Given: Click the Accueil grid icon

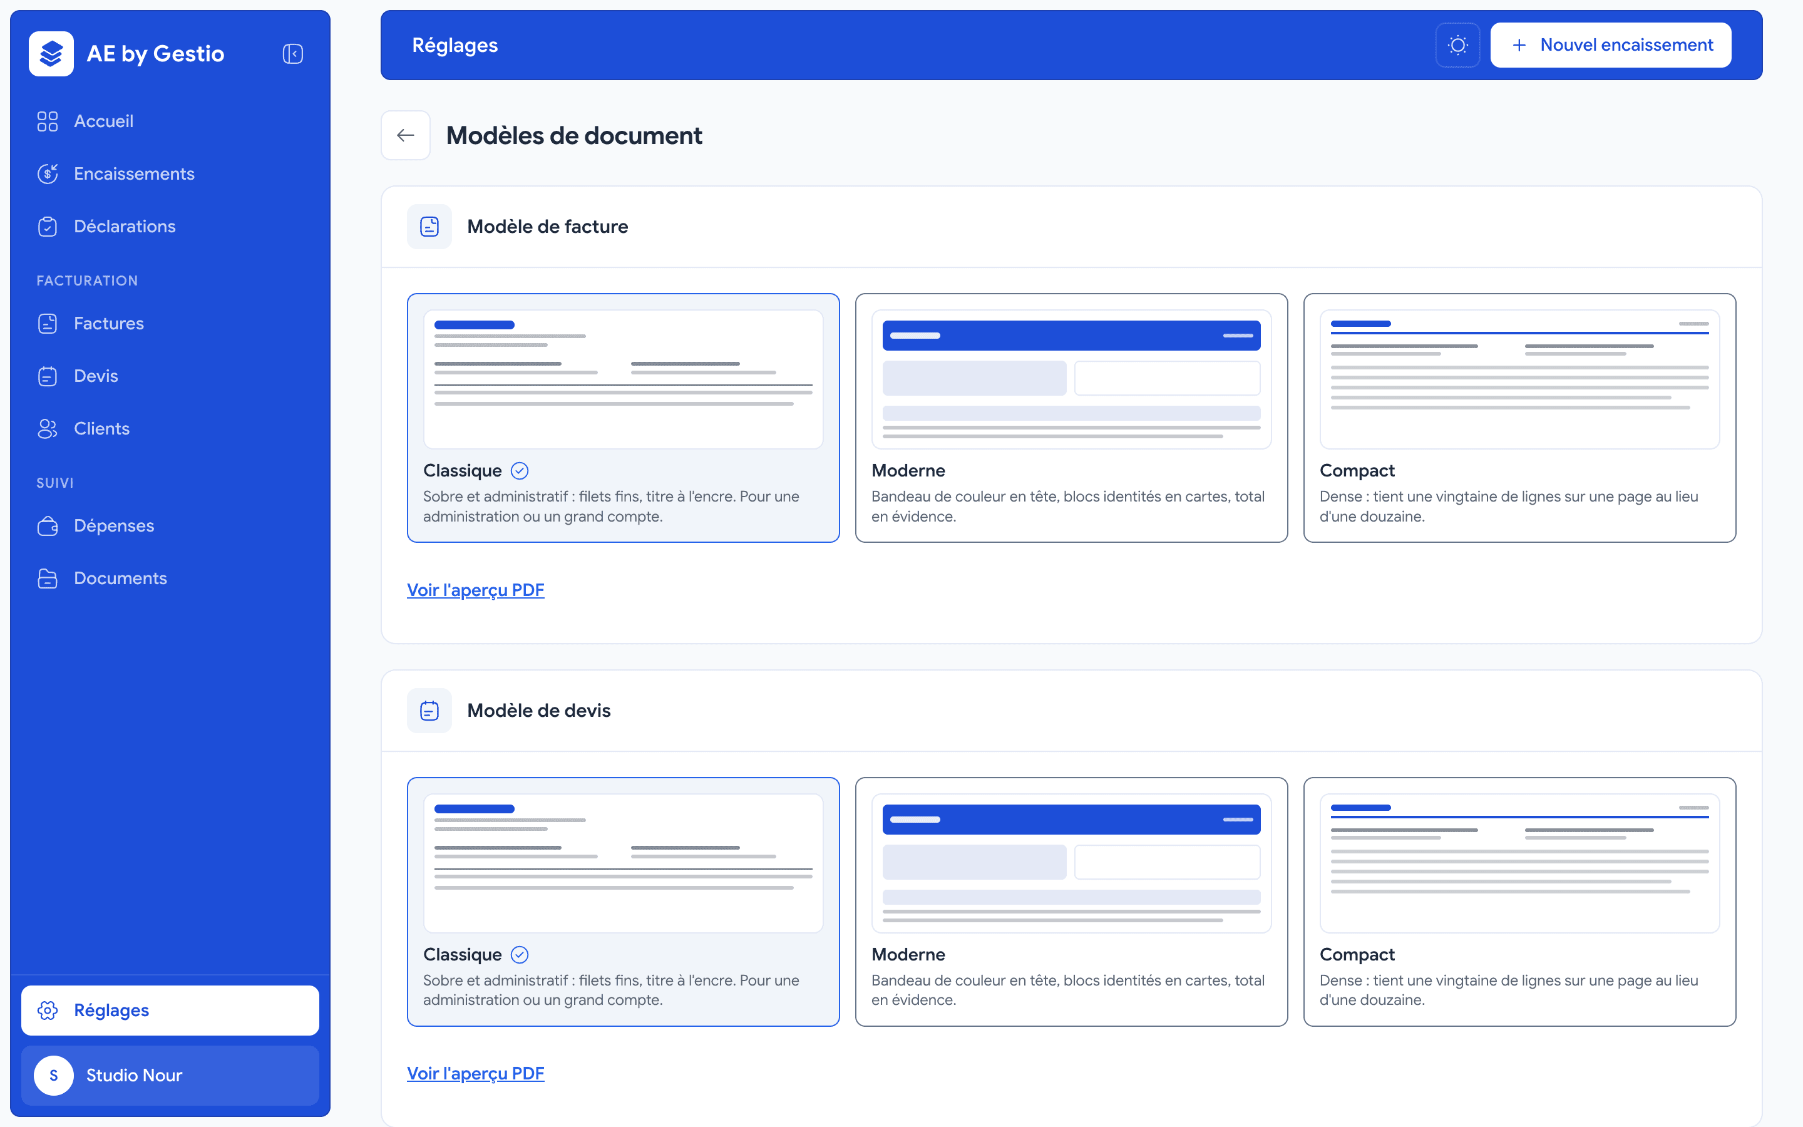Looking at the screenshot, I should pyautogui.click(x=48, y=121).
